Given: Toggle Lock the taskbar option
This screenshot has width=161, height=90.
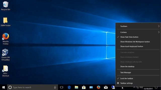Looking at the screenshot, I should point(138,78).
